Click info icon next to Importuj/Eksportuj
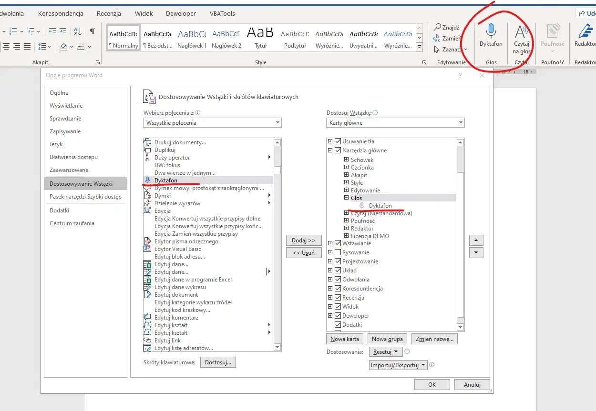The height and width of the screenshot is (411, 596). click(x=432, y=365)
